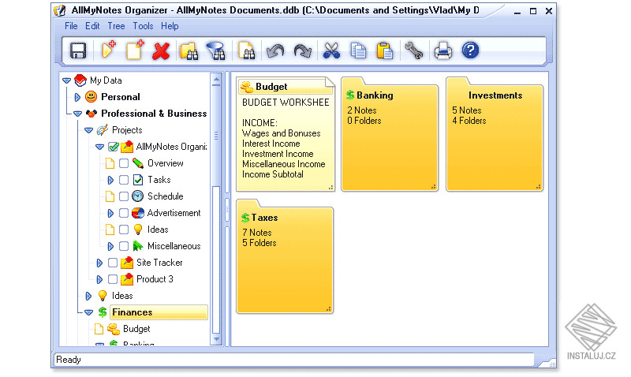Copy with the two-pages icon
Screen dimensions: 631x377
click(358, 51)
